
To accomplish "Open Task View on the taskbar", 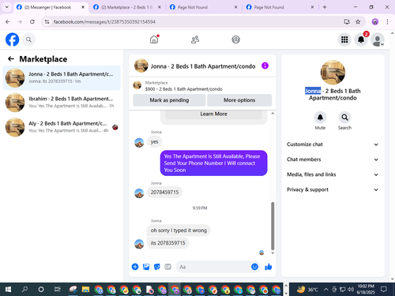I will (57, 290).
